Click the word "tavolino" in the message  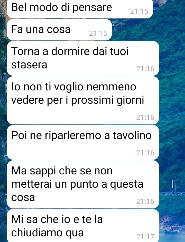132,135
